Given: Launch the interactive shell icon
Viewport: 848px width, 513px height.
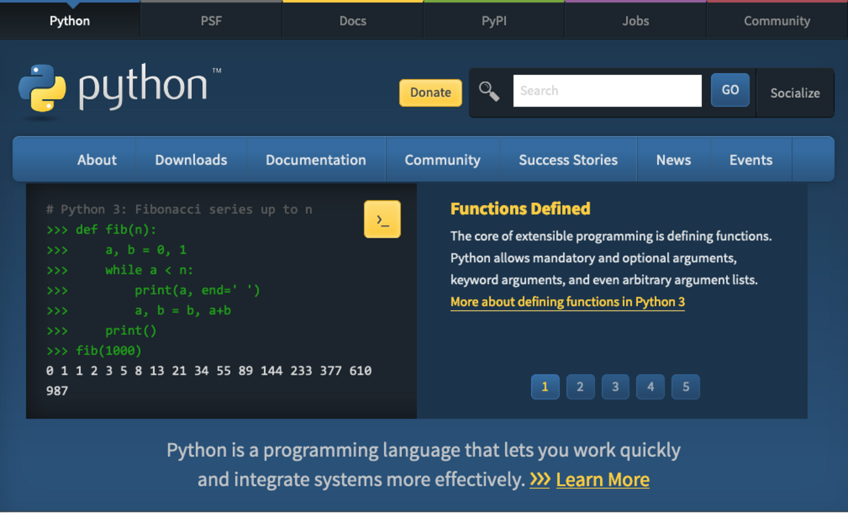Looking at the screenshot, I should click(x=382, y=219).
